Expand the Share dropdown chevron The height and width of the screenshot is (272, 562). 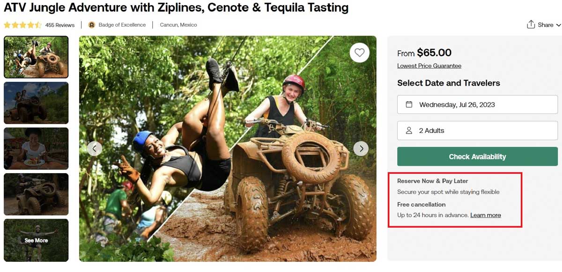558,25
